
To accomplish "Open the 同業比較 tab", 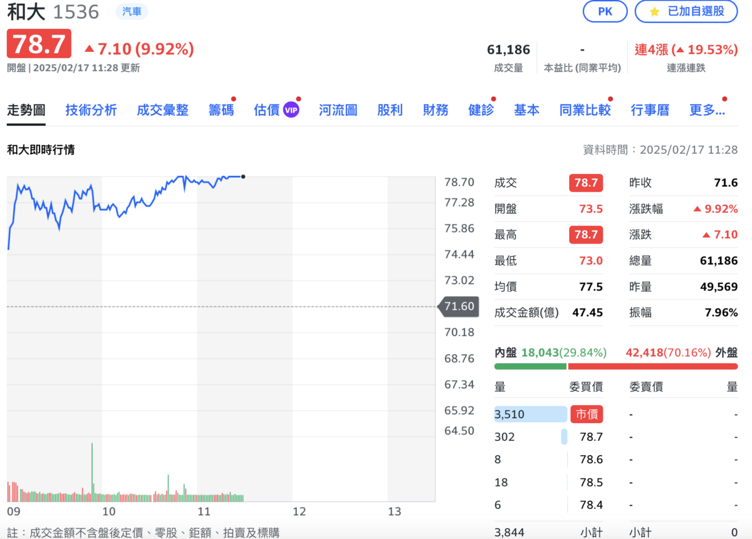I will (x=584, y=109).
